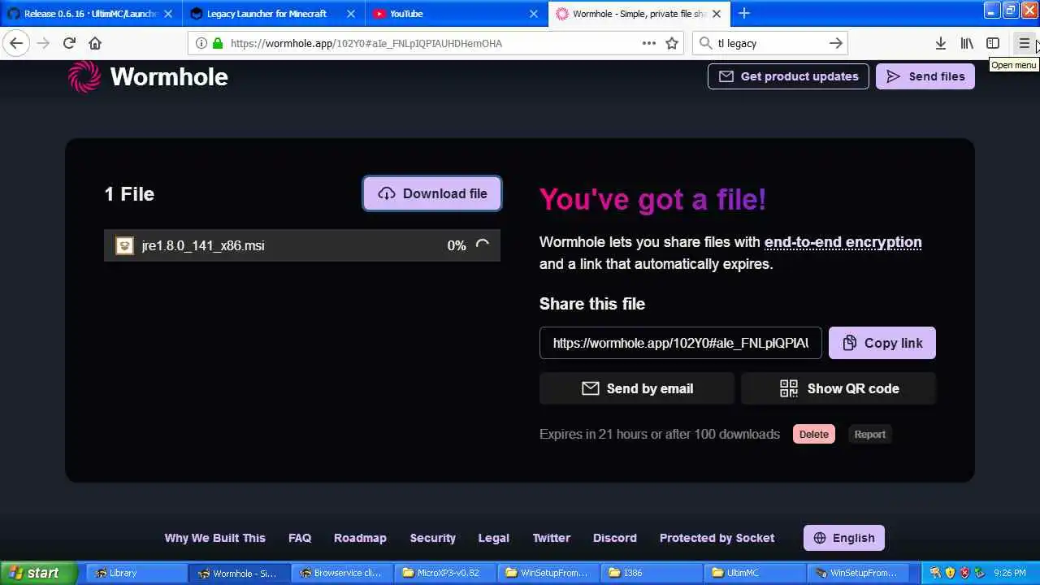Click the jre1.8.0_141_x86.msi file name
This screenshot has width=1040, height=585.
click(203, 245)
